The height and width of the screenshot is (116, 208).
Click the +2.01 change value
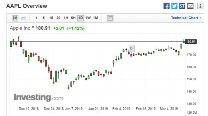[x=59, y=28]
